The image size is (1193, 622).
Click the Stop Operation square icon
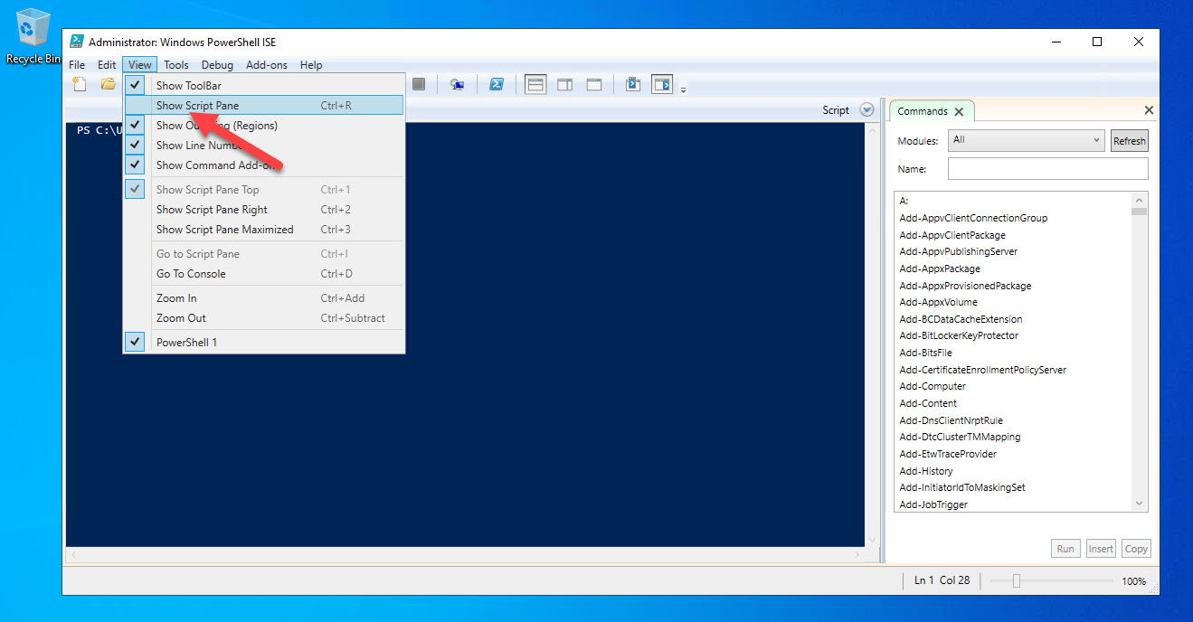pos(419,84)
